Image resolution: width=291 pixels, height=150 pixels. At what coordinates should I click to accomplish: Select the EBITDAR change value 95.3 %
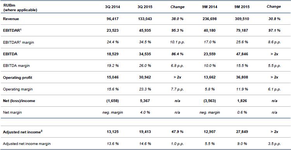click(x=177, y=31)
